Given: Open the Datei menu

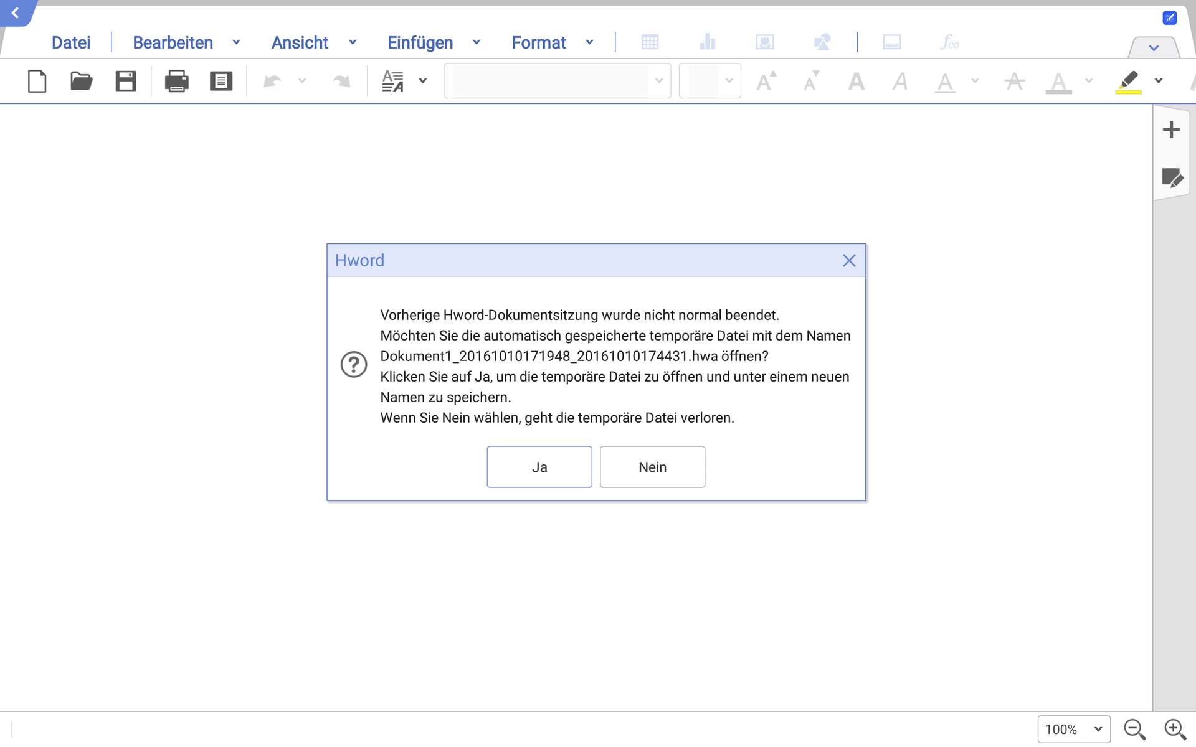Looking at the screenshot, I should pos(71,42).
